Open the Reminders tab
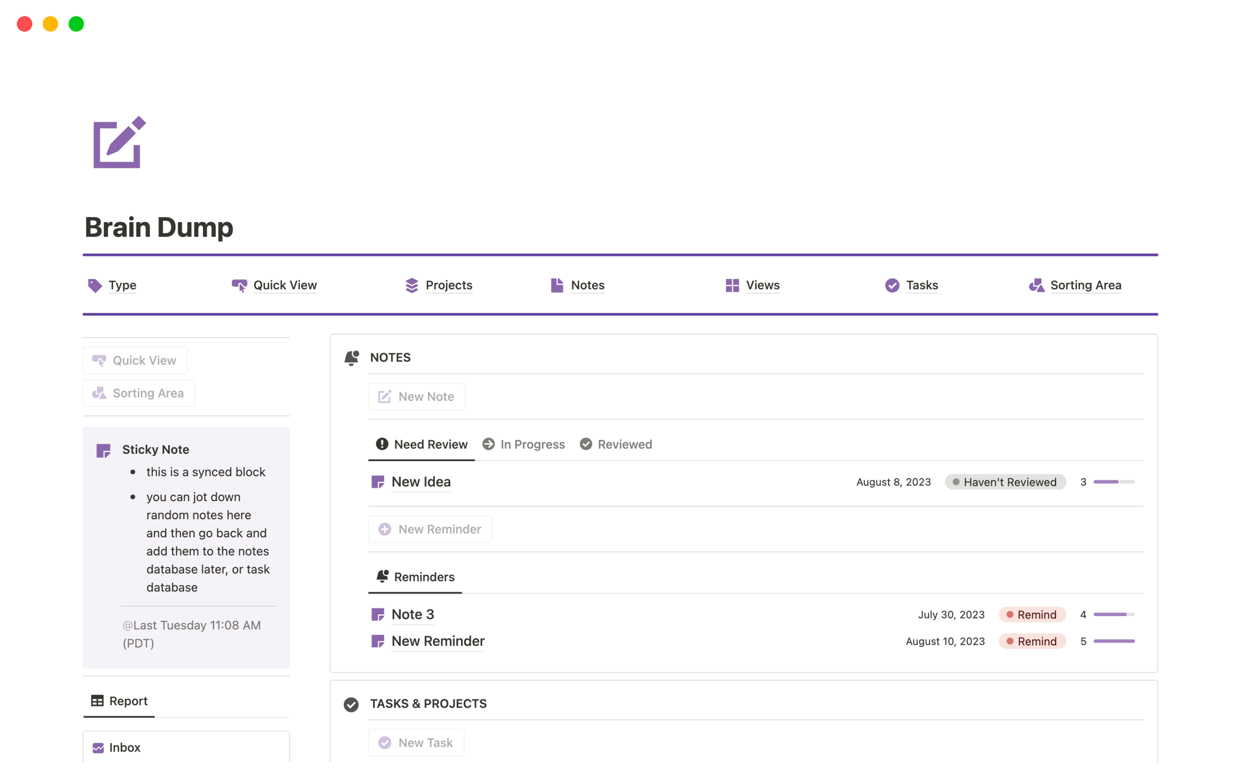This screenshot has height=775, width=1241. tap(415, 577)
